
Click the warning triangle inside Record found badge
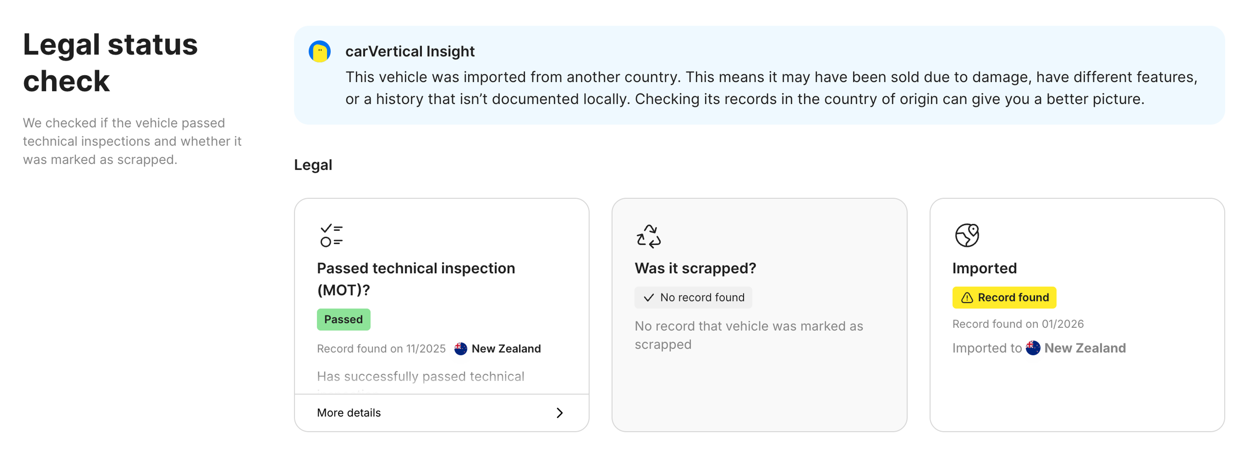968,297
